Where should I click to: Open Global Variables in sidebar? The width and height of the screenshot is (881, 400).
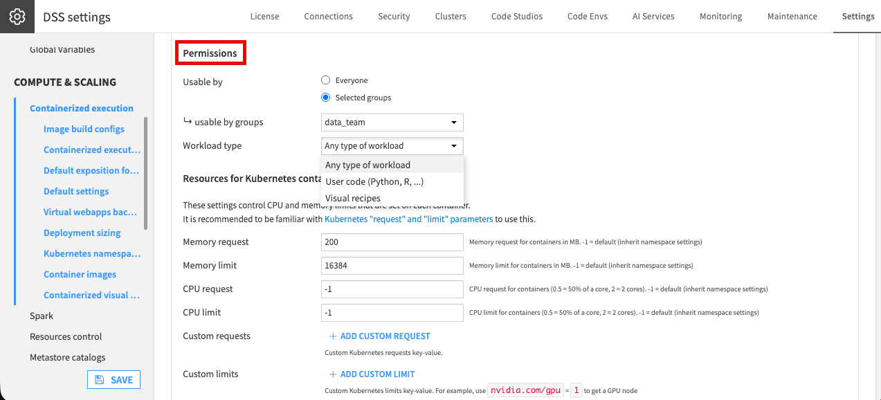coord(62,50)
